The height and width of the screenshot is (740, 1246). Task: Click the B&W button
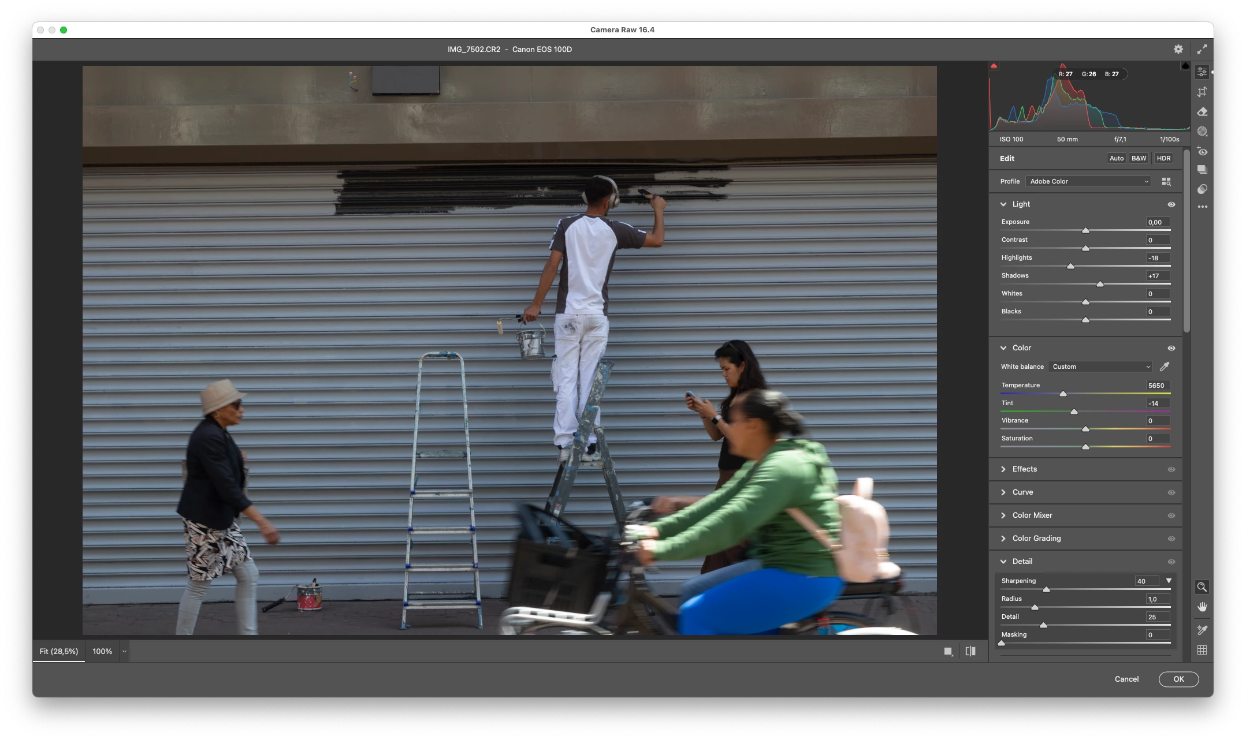[1139, 158]
